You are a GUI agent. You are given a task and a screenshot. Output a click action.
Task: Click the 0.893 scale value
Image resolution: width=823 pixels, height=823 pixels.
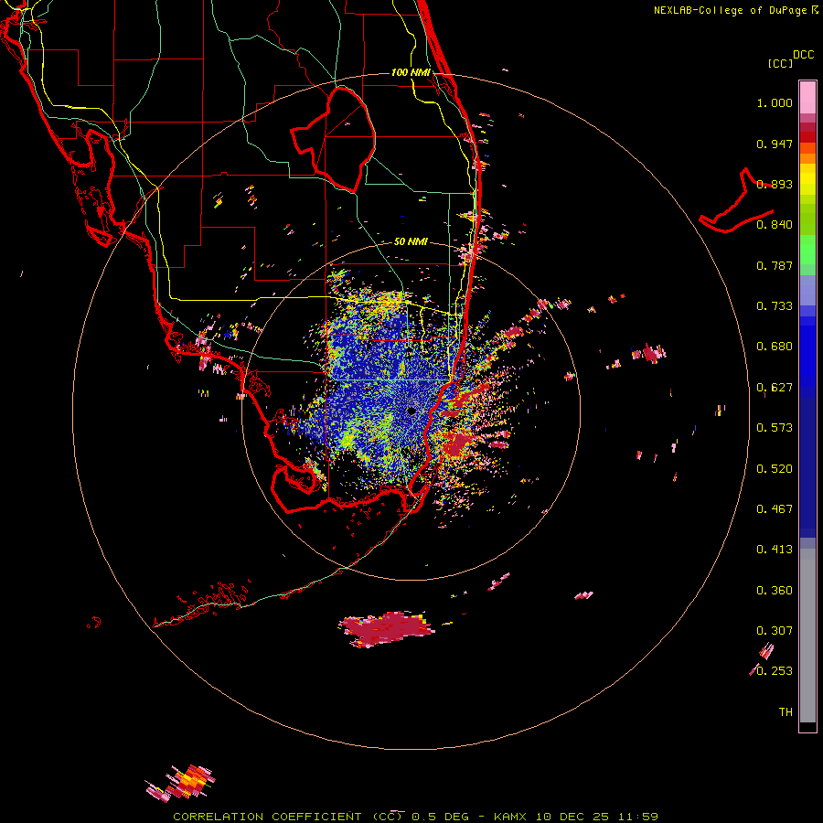coord(775,184)
